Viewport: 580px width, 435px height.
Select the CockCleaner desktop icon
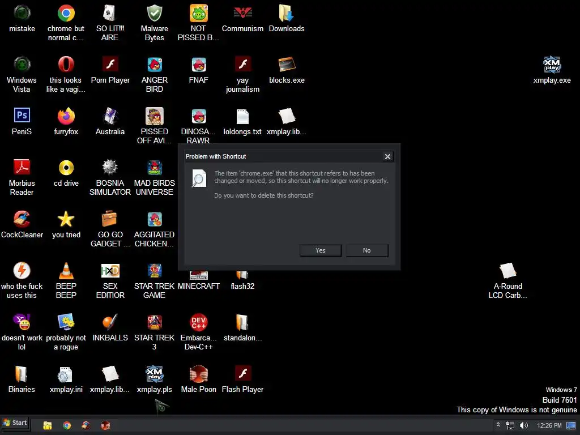22,225
